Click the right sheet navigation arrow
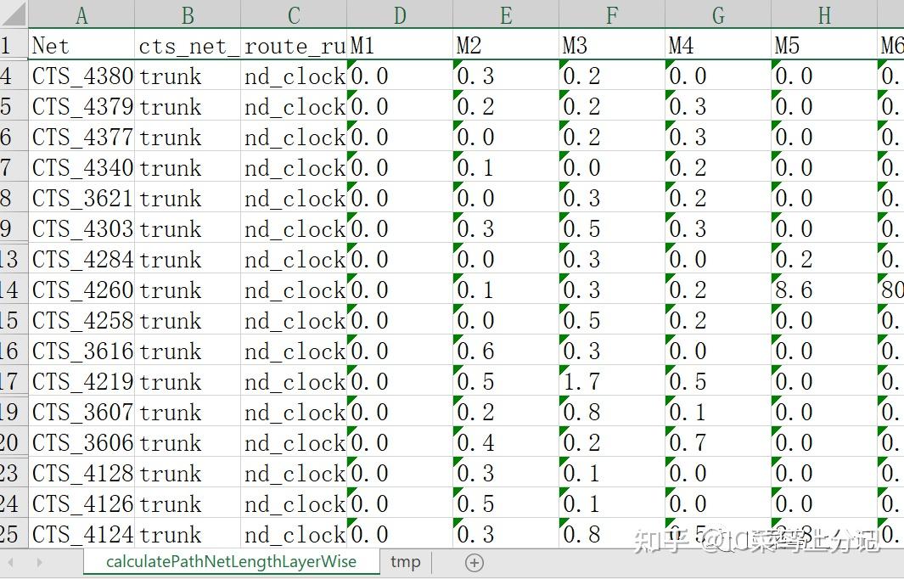Viewport: 904px width, 579px height. pos(39,562)
